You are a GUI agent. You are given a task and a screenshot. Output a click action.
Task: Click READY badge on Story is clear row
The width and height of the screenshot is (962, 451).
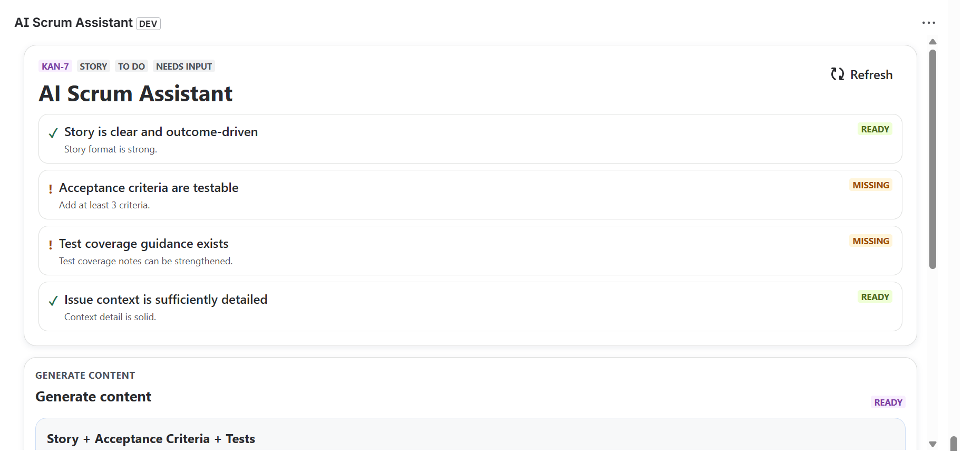(874, 129)
